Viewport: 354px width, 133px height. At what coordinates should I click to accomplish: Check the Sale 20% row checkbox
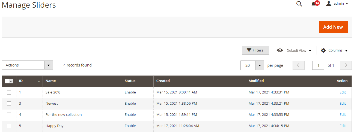pos(9,92)
